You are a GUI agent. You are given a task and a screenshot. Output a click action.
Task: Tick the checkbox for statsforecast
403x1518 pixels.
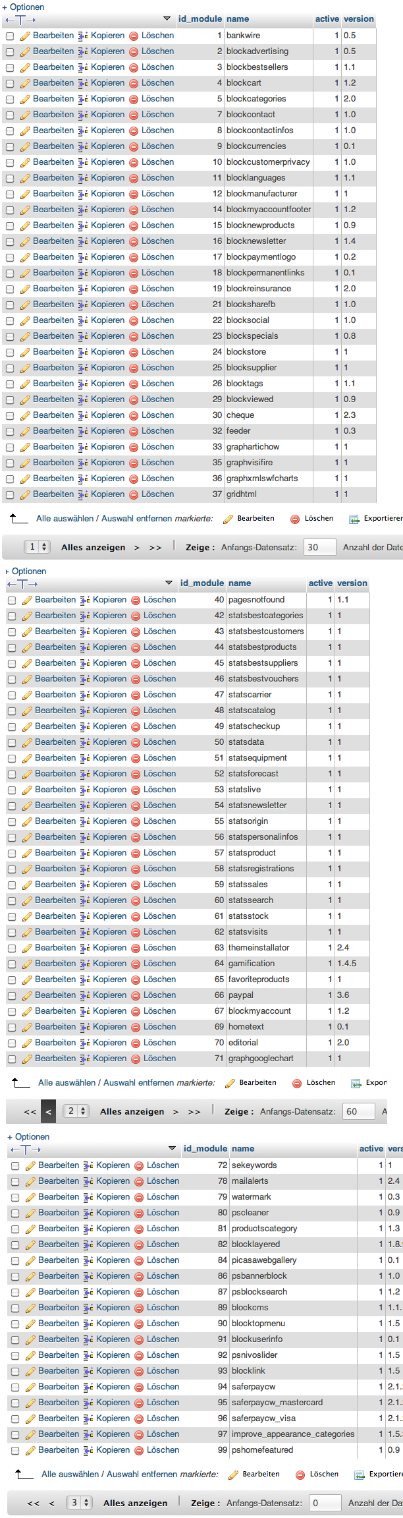click(12, 774)
